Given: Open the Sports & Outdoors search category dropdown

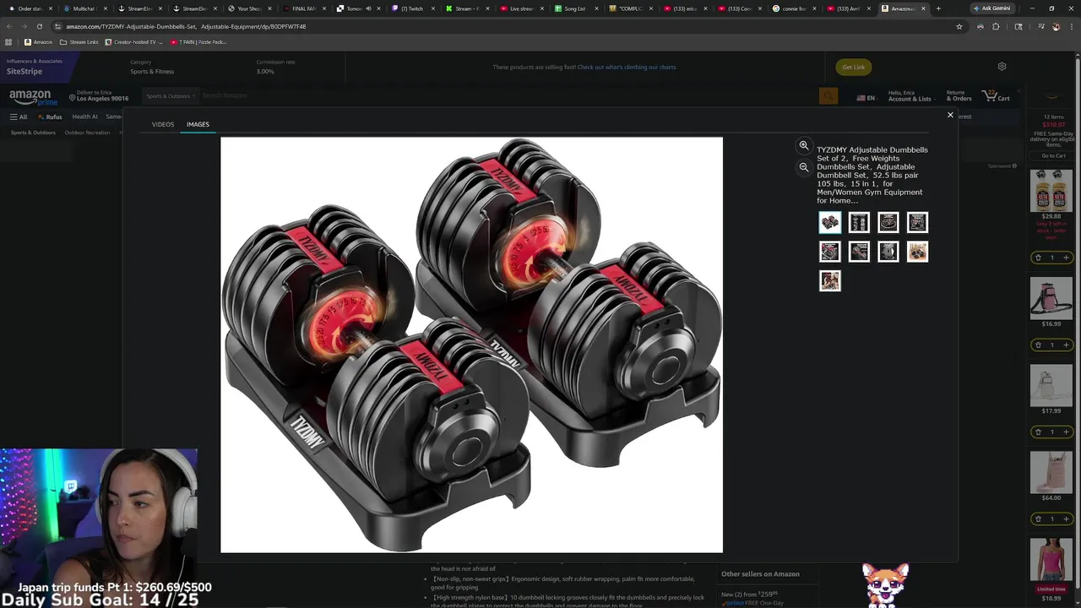Looking at the screenshot, I should (169, 95).
